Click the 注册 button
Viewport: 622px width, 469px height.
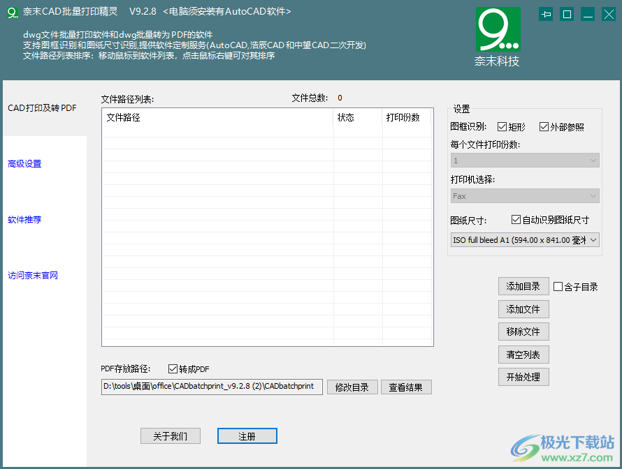247,435
